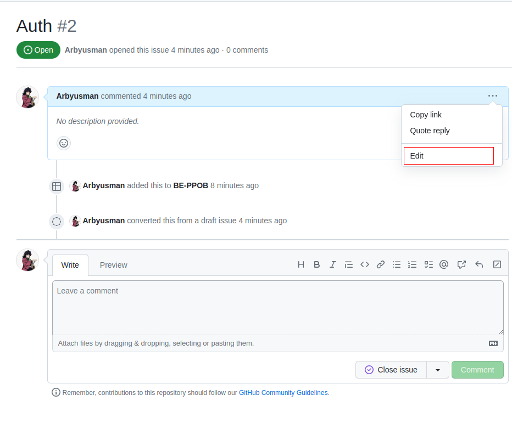
Task: Insert code formatting
Action: 364,264
